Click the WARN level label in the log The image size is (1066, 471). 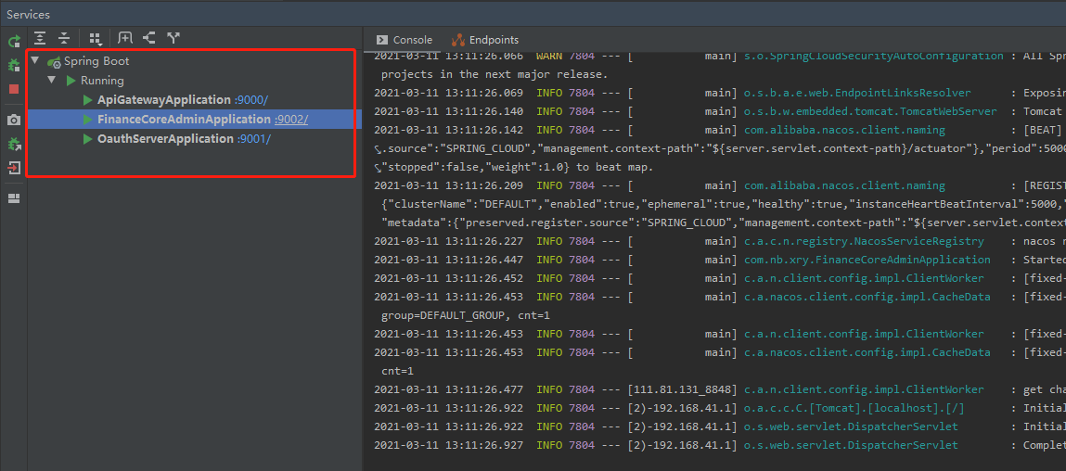[x=548, y=56]
